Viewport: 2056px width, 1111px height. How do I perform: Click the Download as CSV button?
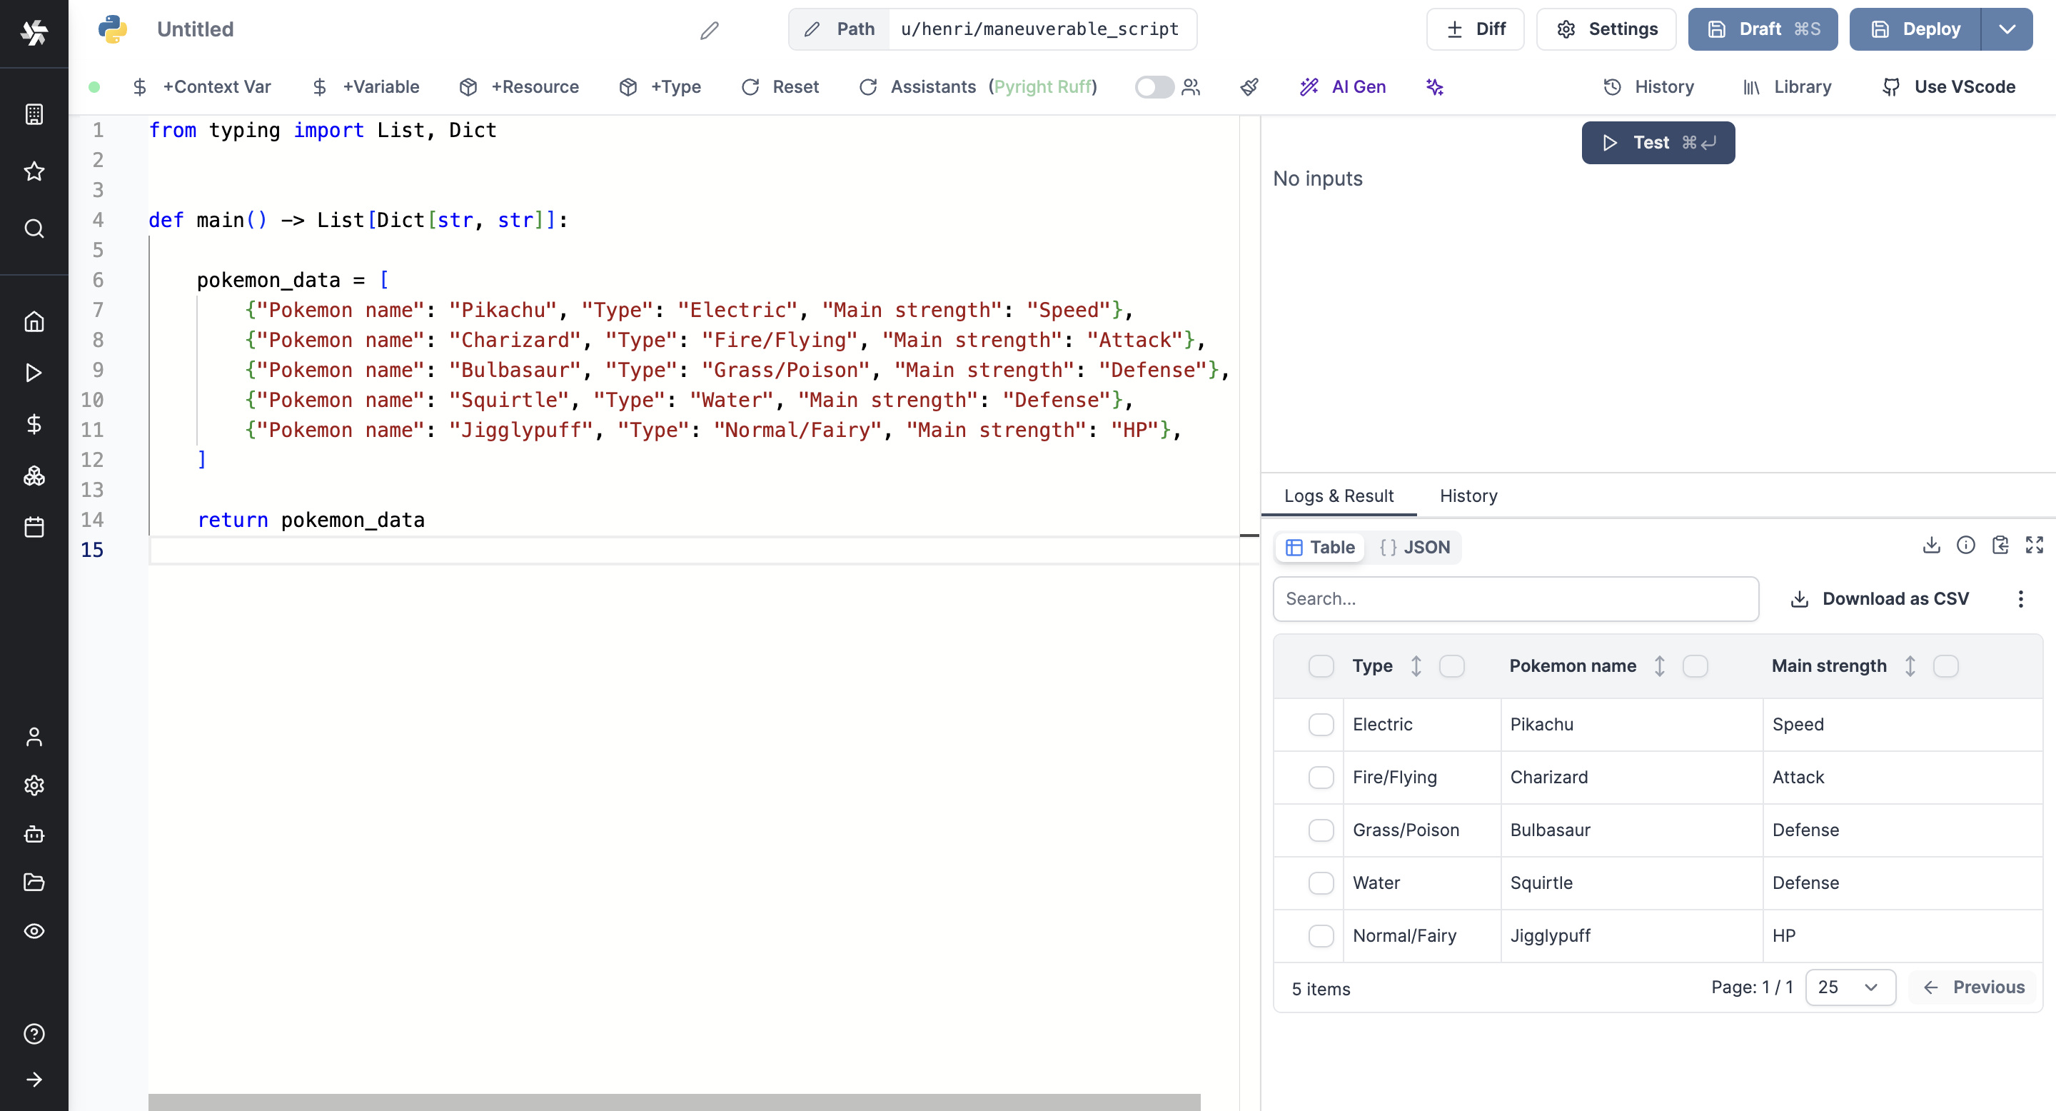coord(1880,598)
